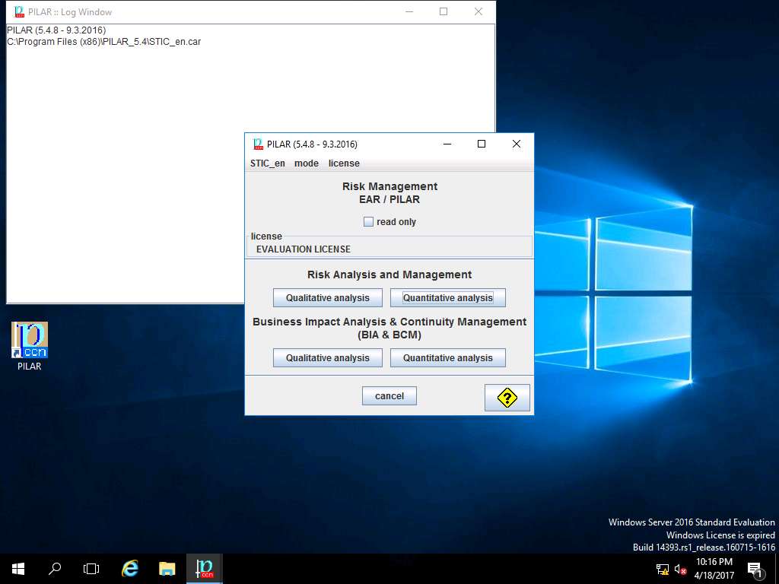779x584 pixels.
Task: Close the PILAR main dialog
Action: click(517, 144)
